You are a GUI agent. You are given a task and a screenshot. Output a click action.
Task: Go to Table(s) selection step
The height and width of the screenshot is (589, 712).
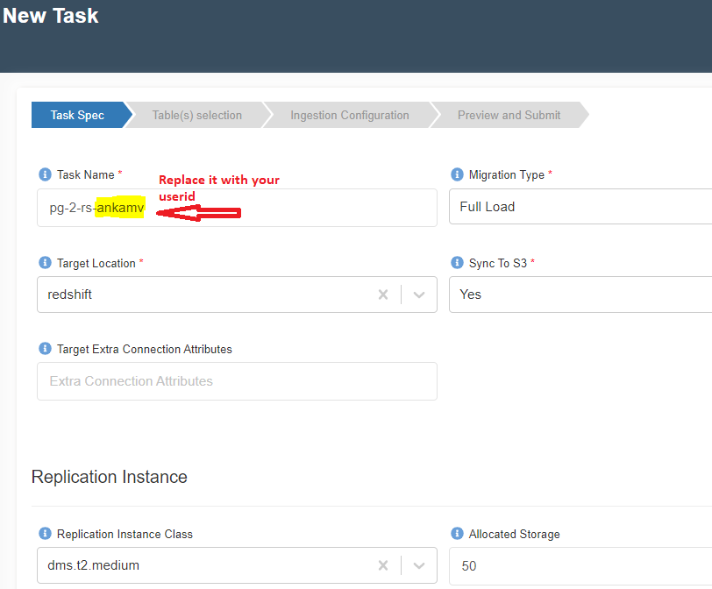[x=197, y=115]
